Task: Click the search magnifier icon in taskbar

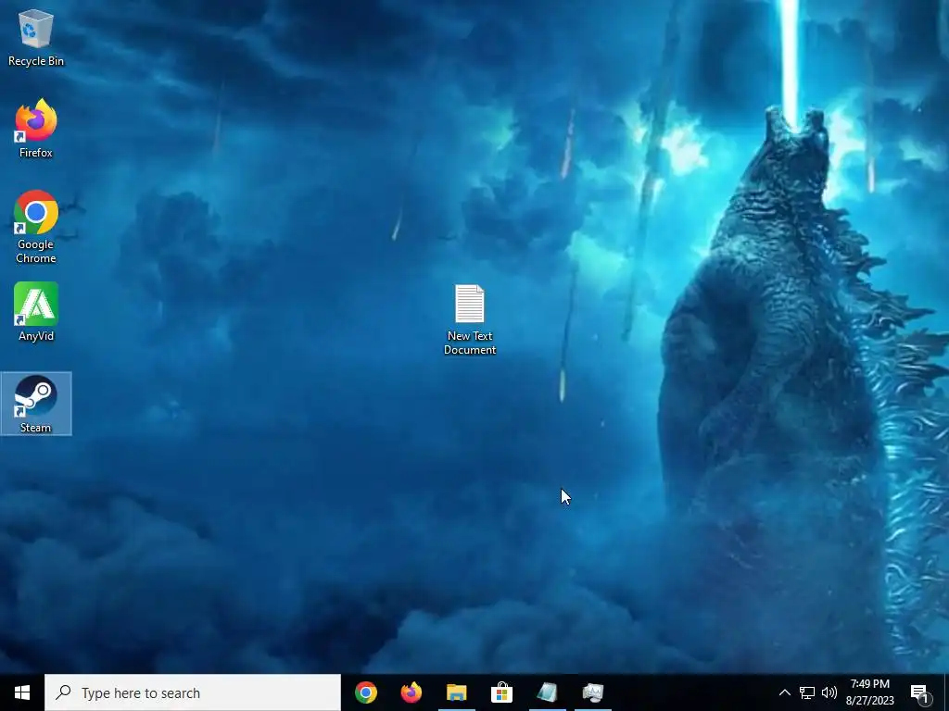Action: 63,692
